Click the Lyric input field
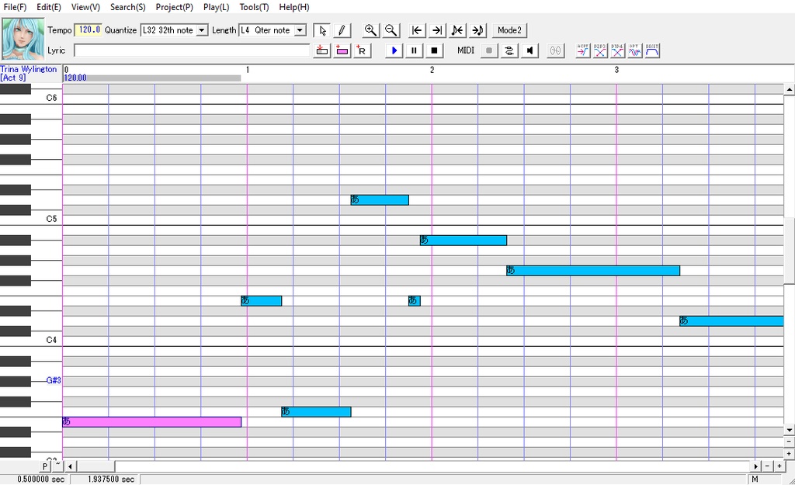Image resolution: width=795 pixels, height=485 pixels. coord(192,50)
